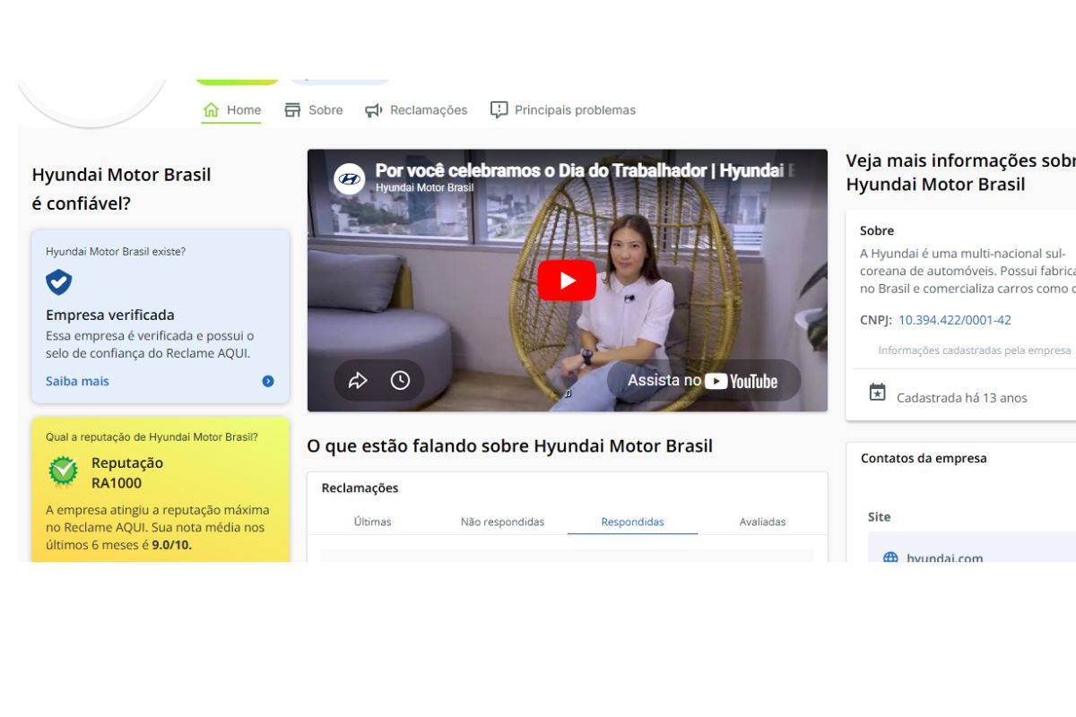Image resolution: width=1076 pixels, height=717 pixels.
Task: Open the hyundai.com site link
Action: tap(943, 557)
